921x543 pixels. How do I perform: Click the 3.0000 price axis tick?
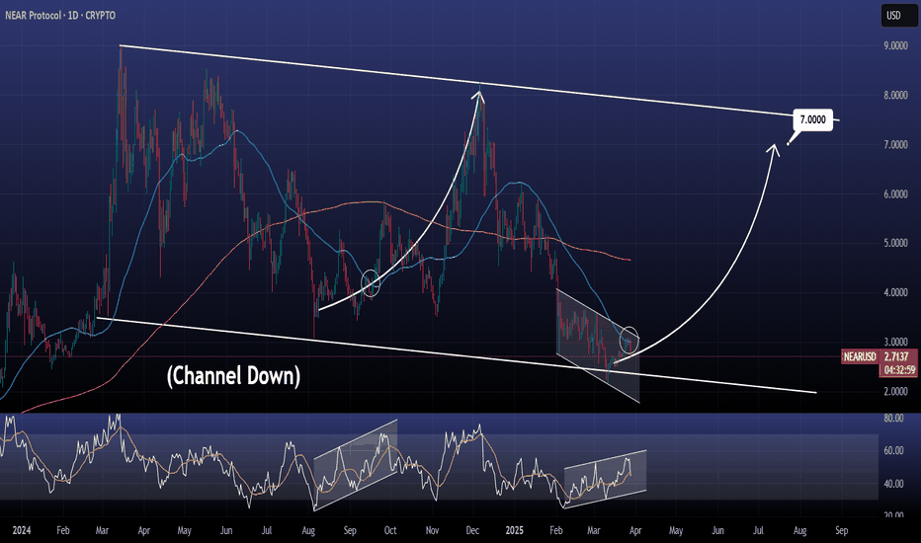[895, 342]
